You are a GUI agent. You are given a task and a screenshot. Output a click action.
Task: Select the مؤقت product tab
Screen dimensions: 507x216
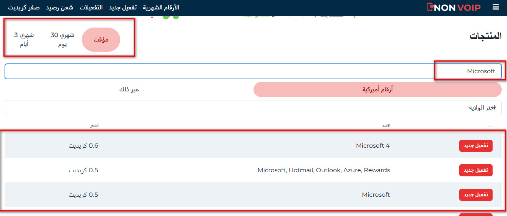pos(101,40)
